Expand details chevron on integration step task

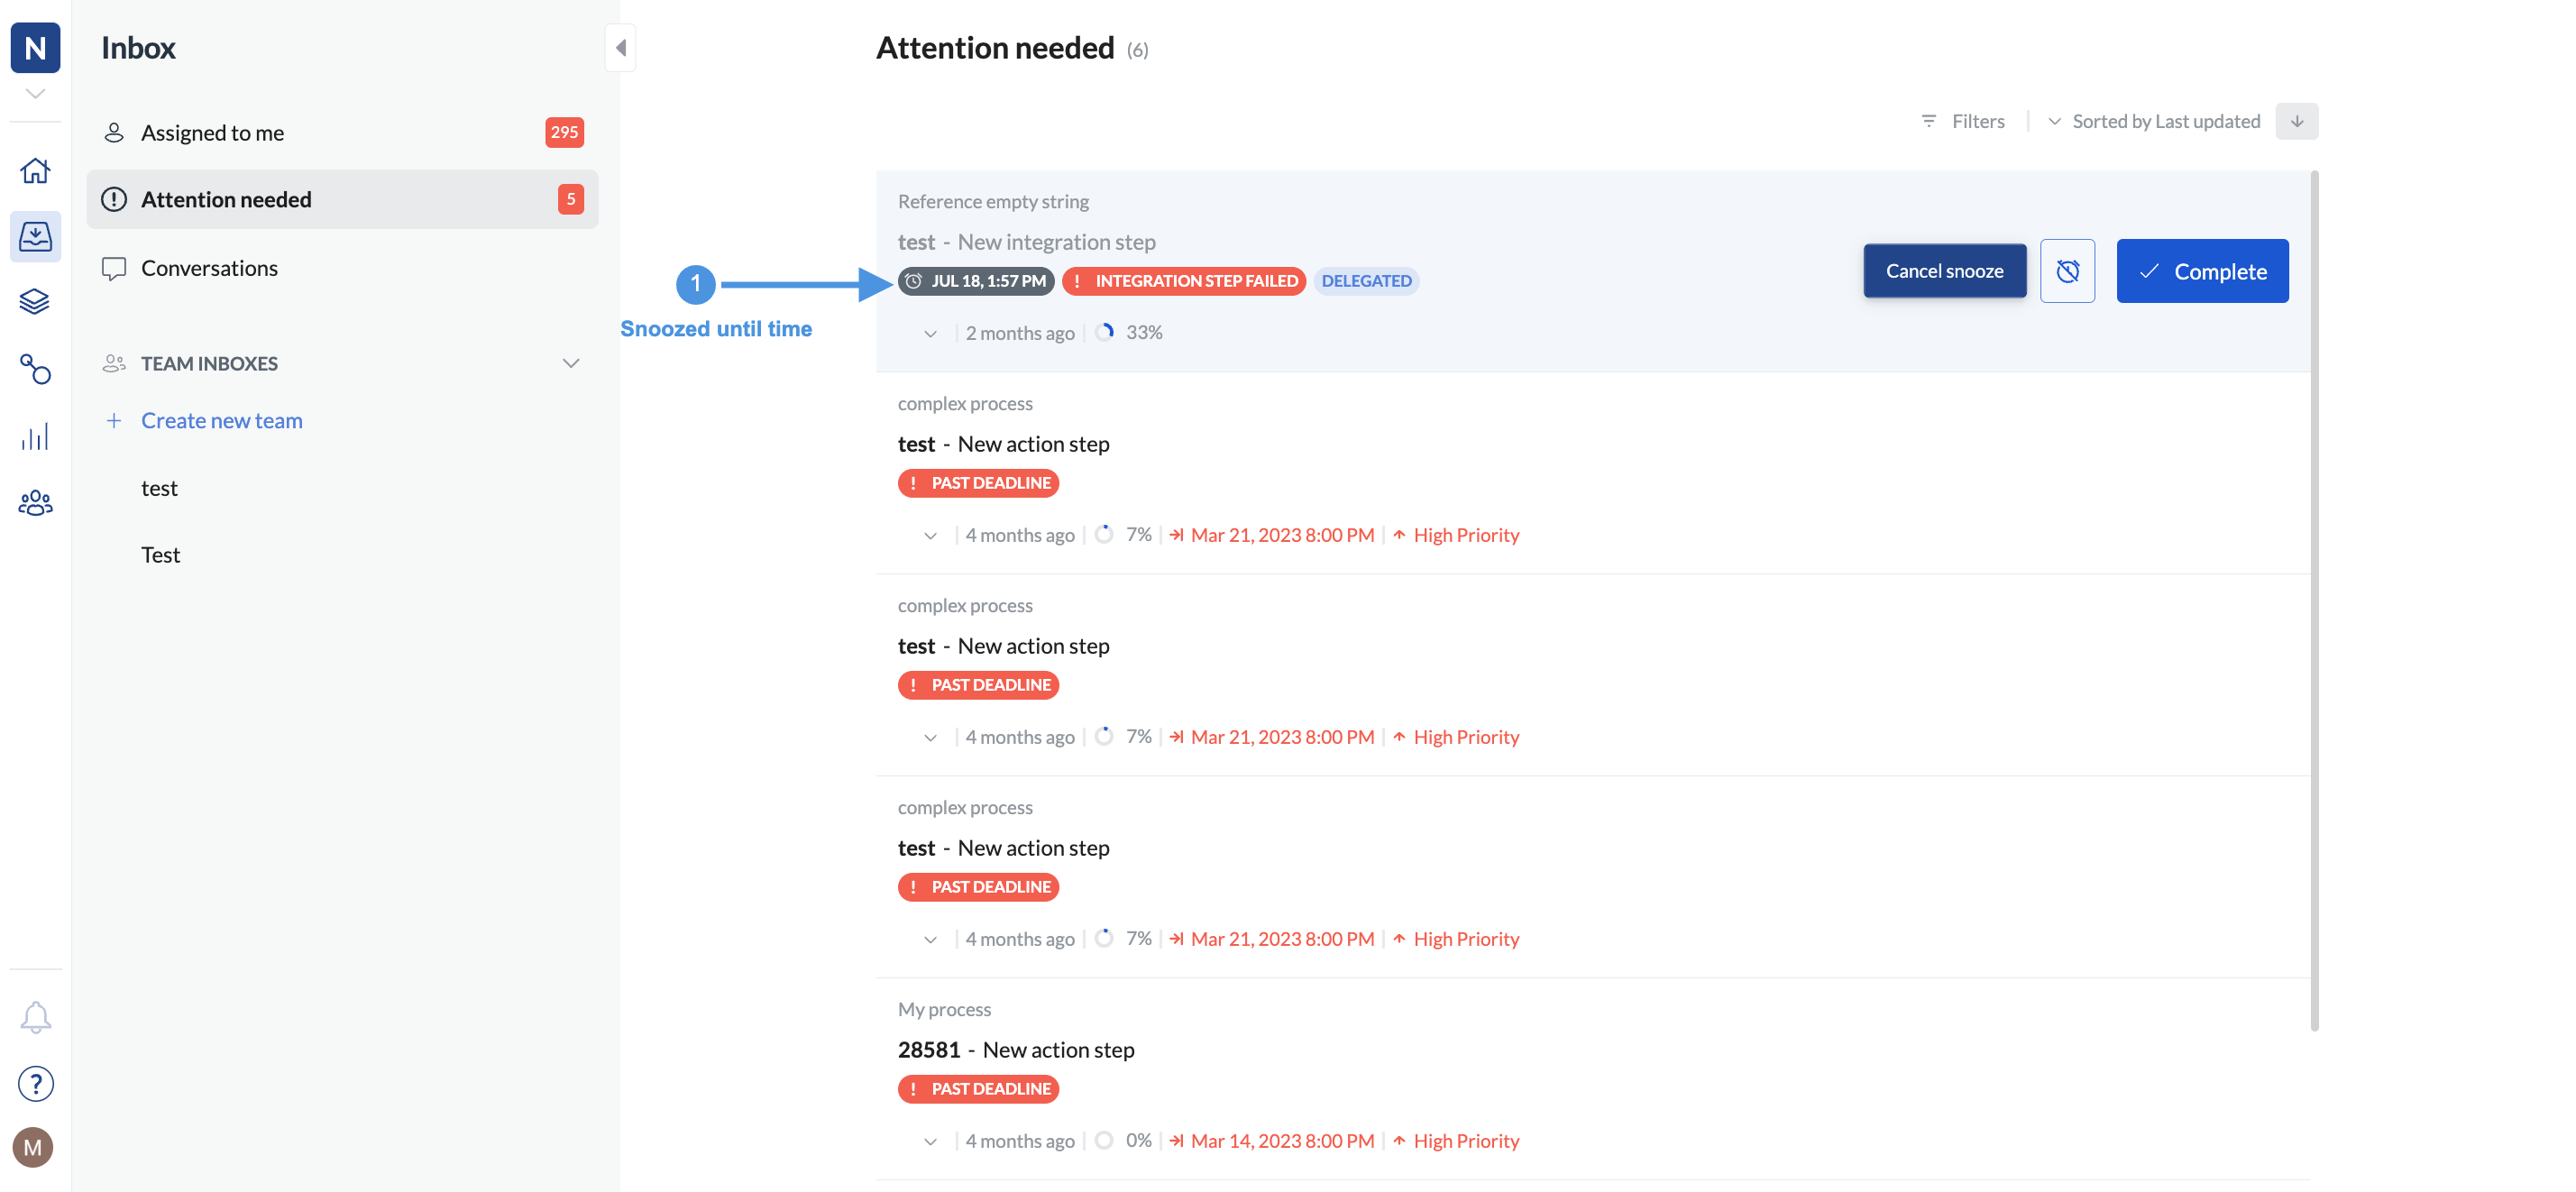point(930,333)
